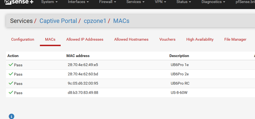Click the Captive Portal breadcrumb link

click(58, 21)
